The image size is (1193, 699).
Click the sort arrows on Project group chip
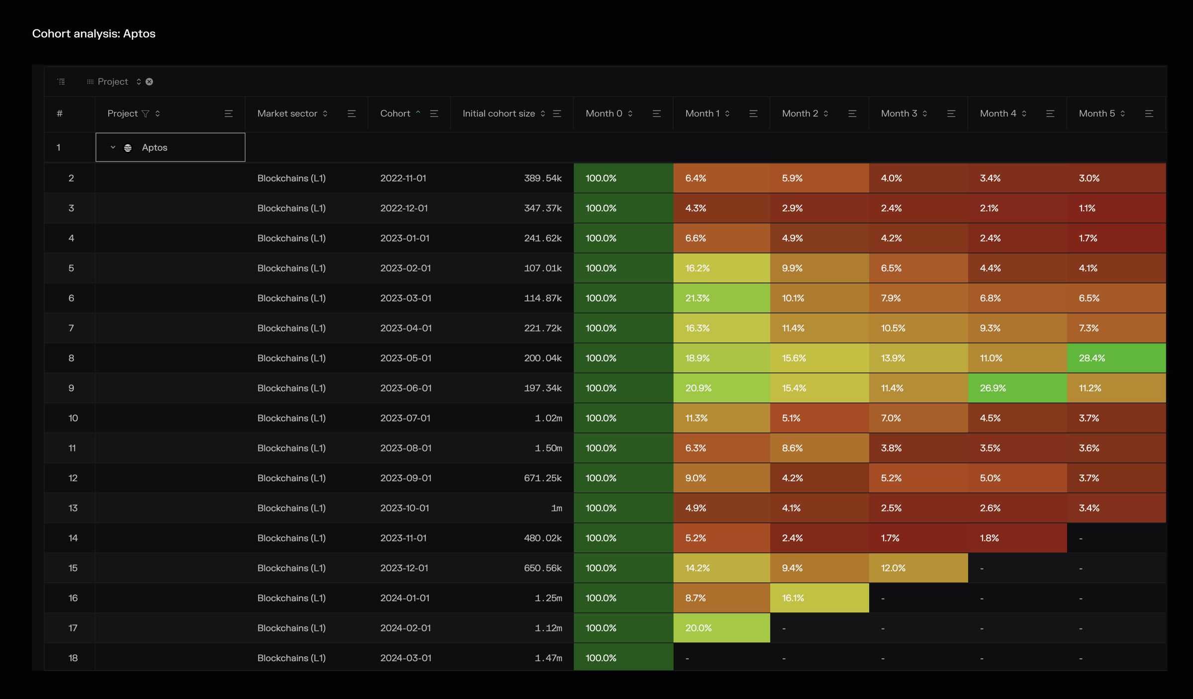coord(139,82)
